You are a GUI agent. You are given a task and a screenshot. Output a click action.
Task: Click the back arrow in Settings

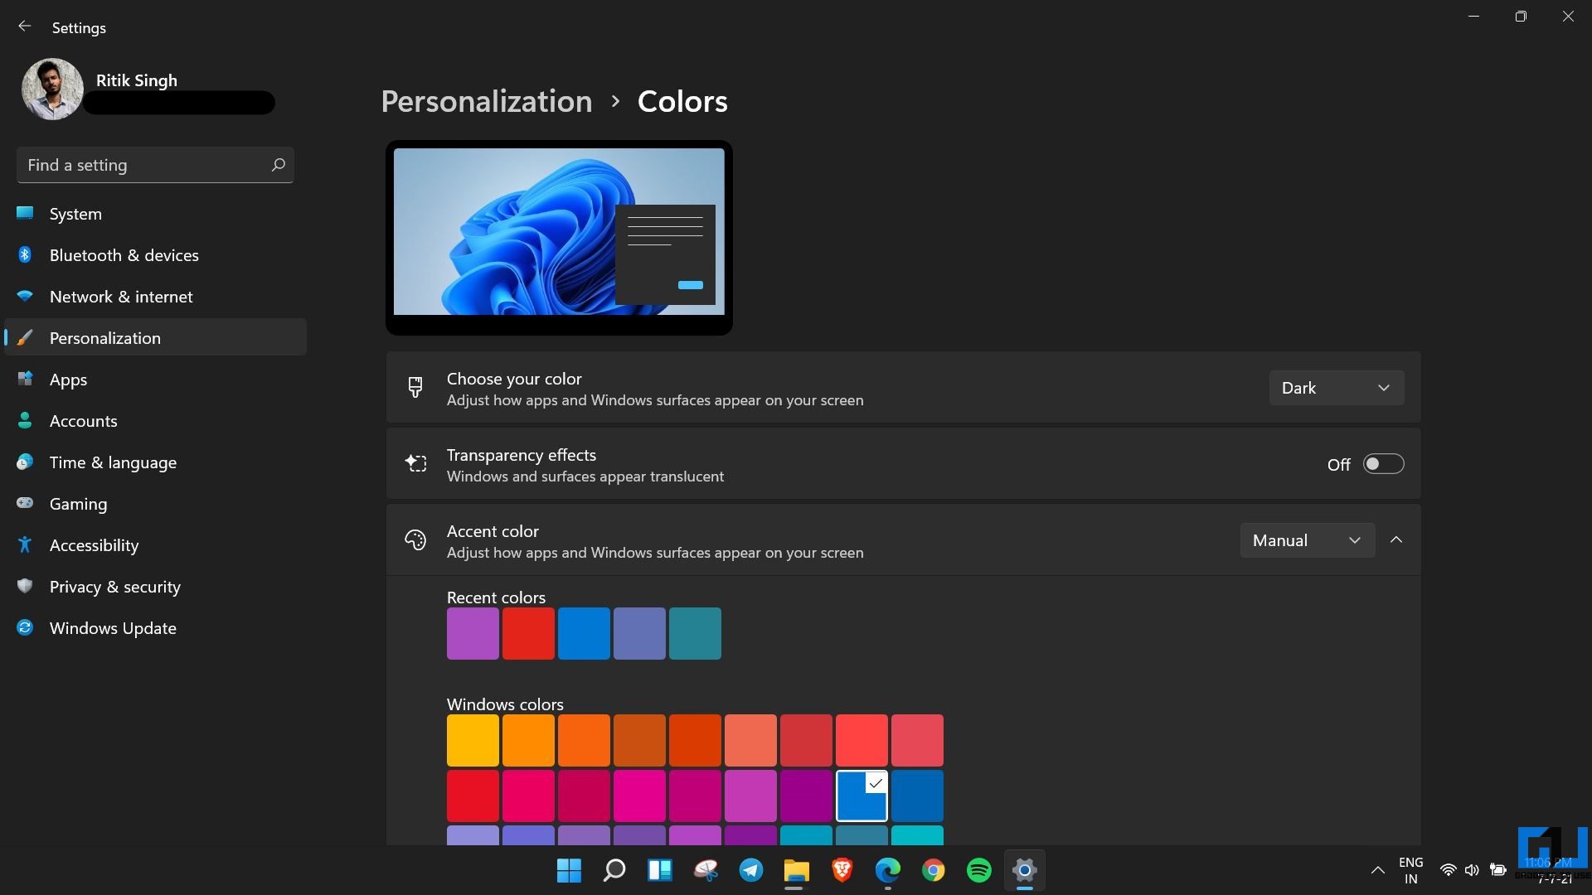pos(24,26)
